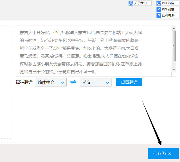Click the scrollbar up arrow of source text
This screenshot has width=180, height=162.
(x=174, y=28)
